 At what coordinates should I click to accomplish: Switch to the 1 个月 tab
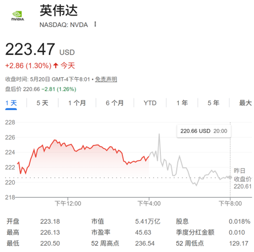77,103
